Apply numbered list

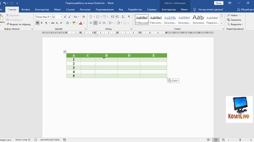98,17
